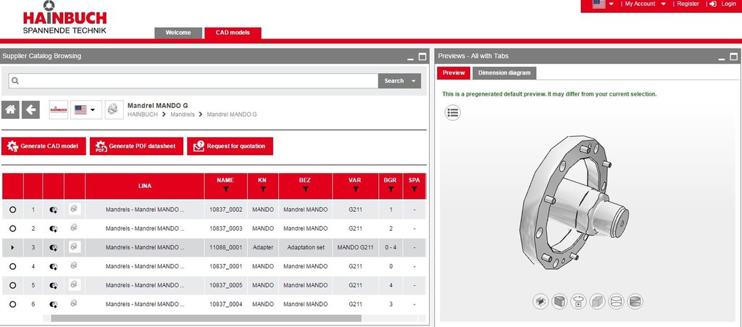Click cell 11088_0001 in NAME column
742x327 pixels.
pyautogui.click(x=226, y=247)
